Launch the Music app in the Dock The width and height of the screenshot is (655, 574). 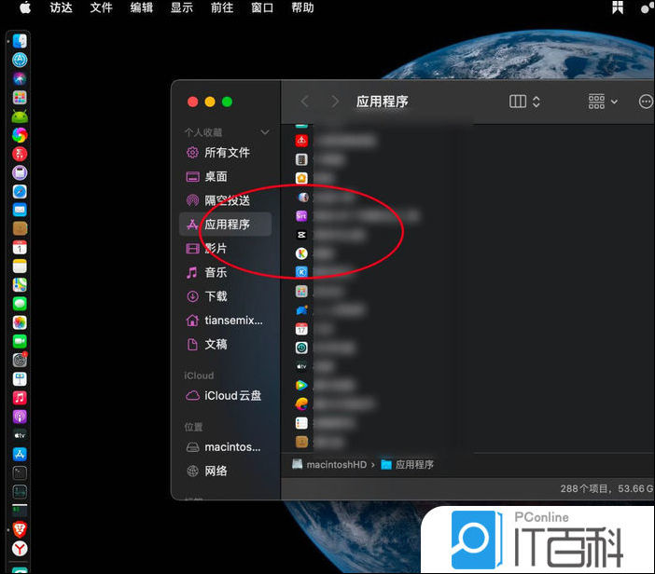click(x=20, y=398)
